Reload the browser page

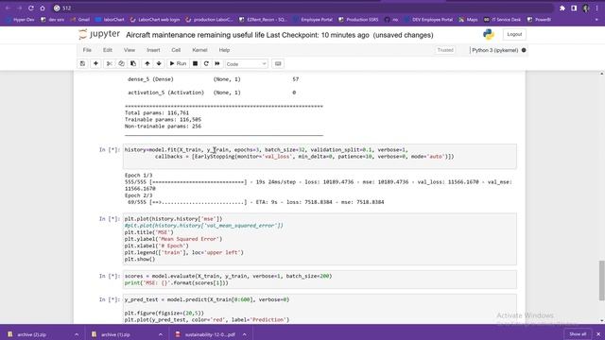pos(31,8)
